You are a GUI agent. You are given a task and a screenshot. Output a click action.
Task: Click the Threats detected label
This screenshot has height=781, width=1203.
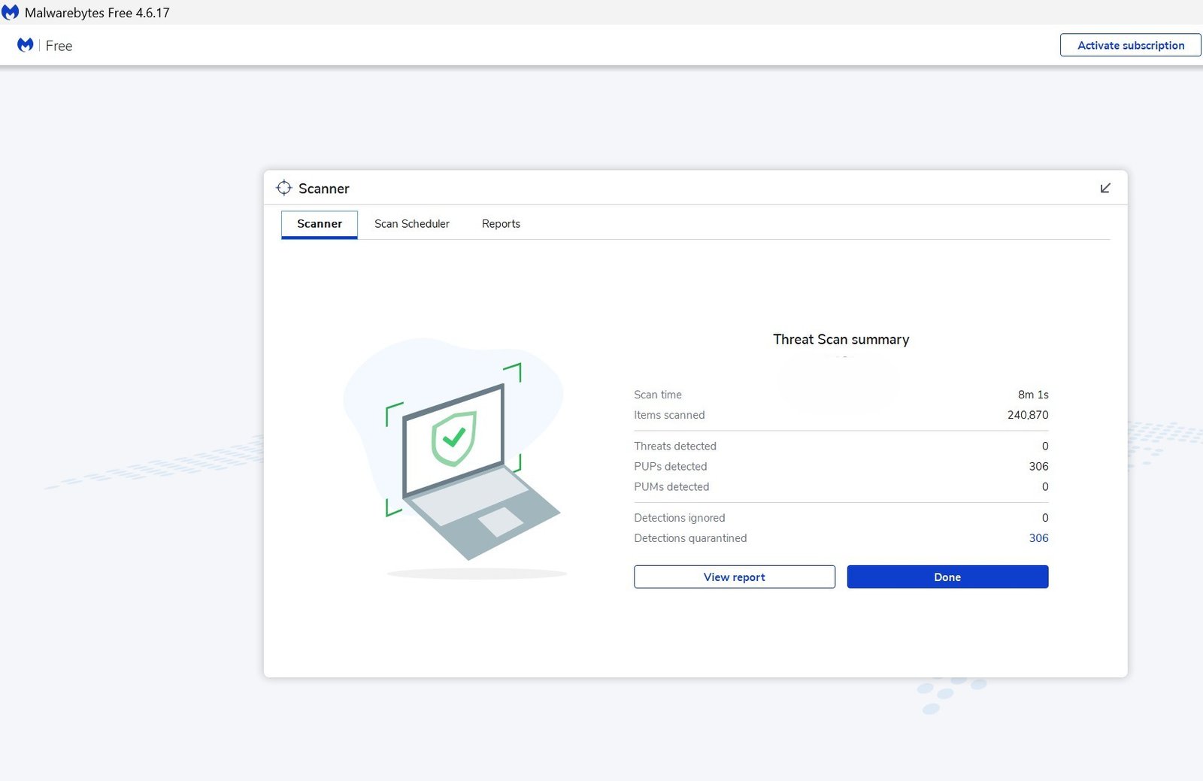click(x=675, y=447)
